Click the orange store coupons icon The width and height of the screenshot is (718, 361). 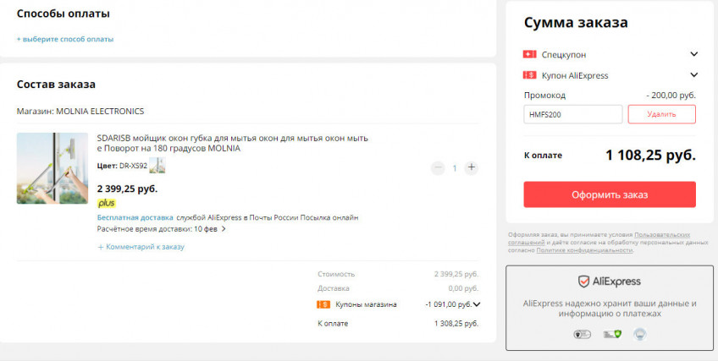(x=323, y=304)
